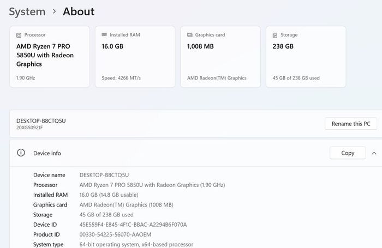Click the Processor chip icon in the top card

(19, 35)
